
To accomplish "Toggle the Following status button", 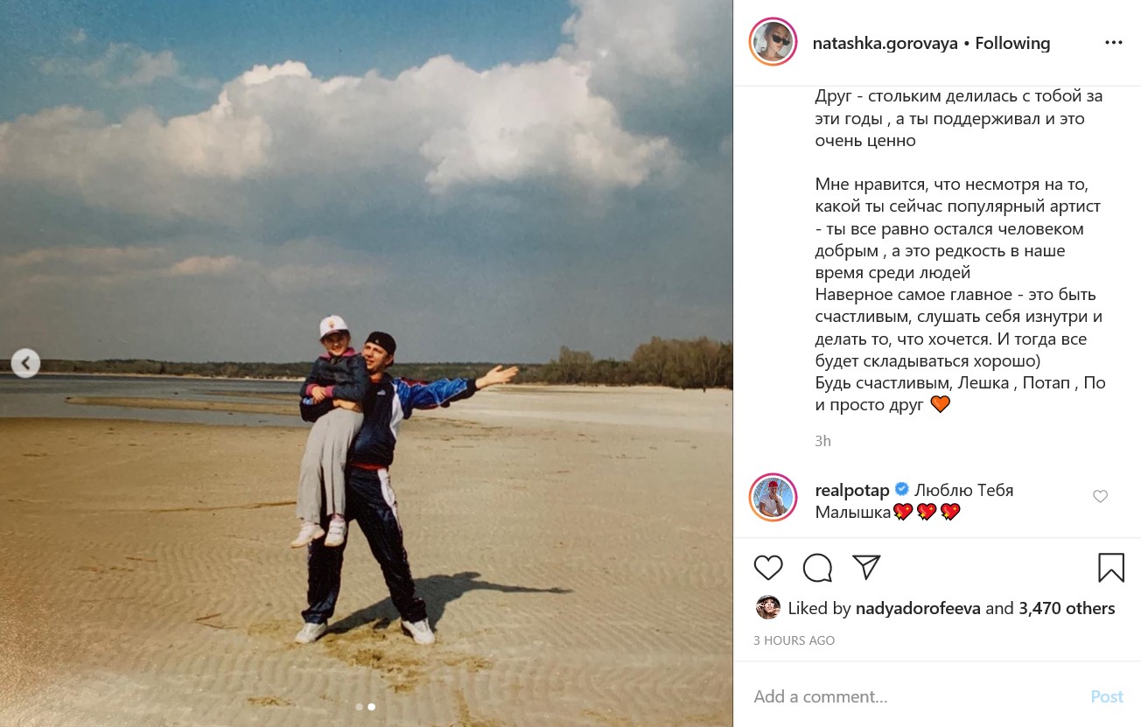I will [1012, 43].
